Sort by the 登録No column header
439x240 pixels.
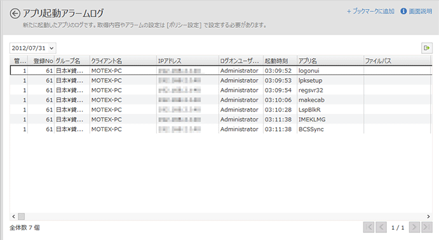[x=41, y=61]
